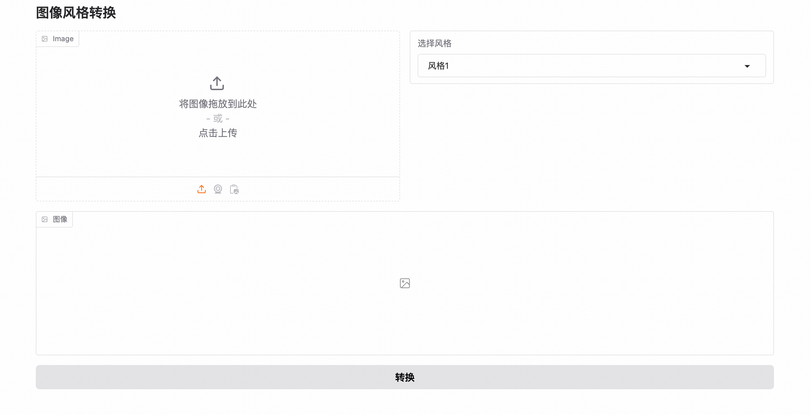
Task: Click the 点击上传 text
Action: click(218, 133)
